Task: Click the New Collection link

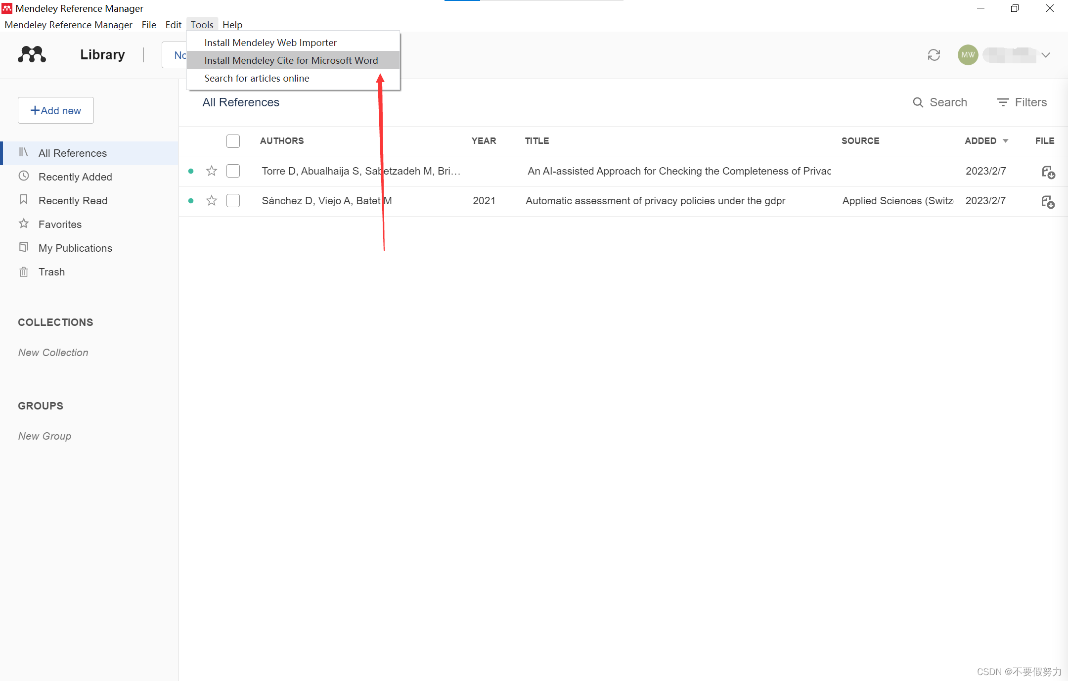Action: (53, 353)
